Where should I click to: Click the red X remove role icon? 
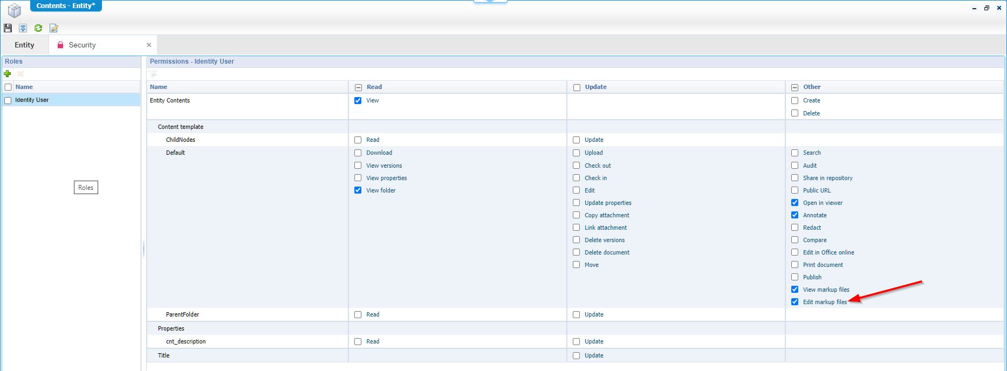point(20,74)
